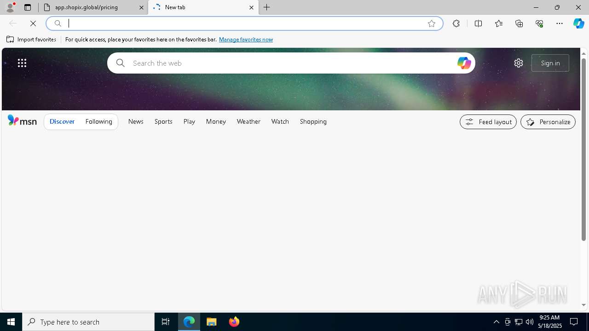Open the Play section
This screenshot has width=589, height=331.
(189, 121)
